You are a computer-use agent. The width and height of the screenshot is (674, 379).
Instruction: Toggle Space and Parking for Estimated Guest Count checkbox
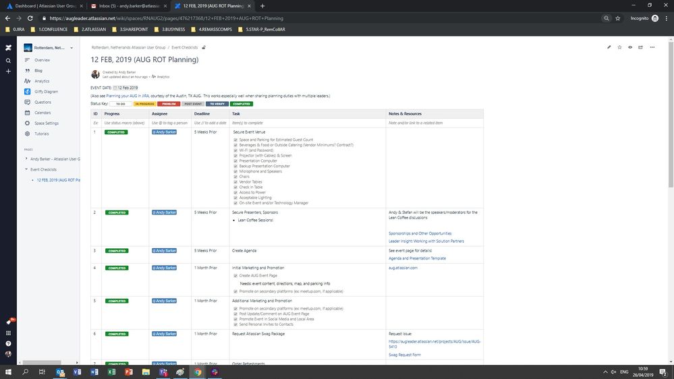pyautogui.click(x=235, y=140)
